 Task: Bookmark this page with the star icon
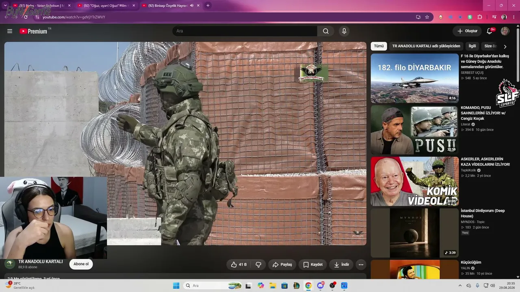[x=427, y=17]
